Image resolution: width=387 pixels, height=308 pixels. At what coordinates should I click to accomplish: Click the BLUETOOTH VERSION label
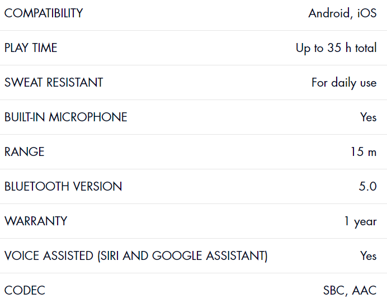click(63, 187)
